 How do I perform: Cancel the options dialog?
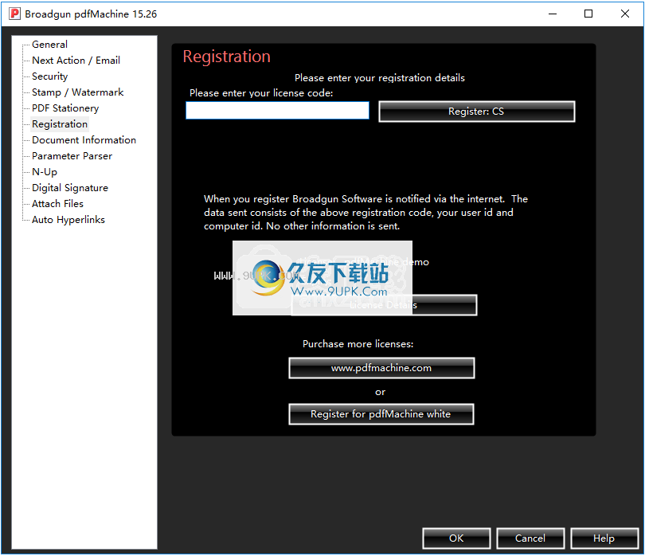tap(530, 538)
